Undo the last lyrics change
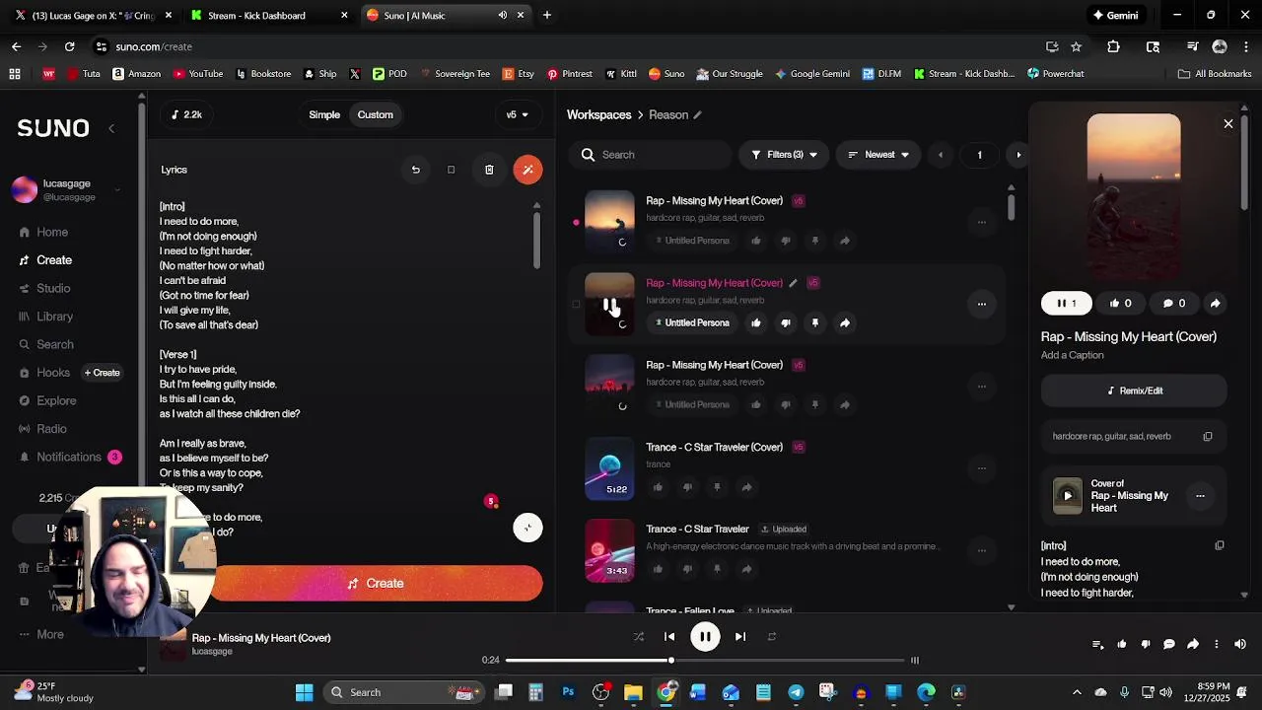Screen dimensions: 1262x710 coord(415,170)
